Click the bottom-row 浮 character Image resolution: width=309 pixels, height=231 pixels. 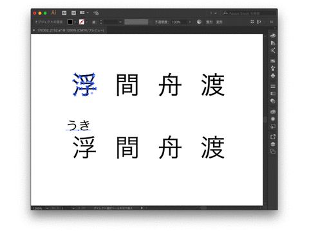84,147
